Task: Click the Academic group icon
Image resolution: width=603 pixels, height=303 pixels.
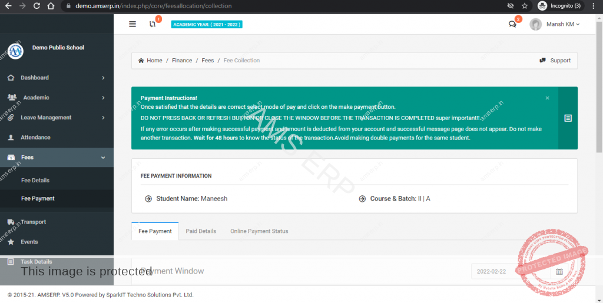Action: coord(12,98)
